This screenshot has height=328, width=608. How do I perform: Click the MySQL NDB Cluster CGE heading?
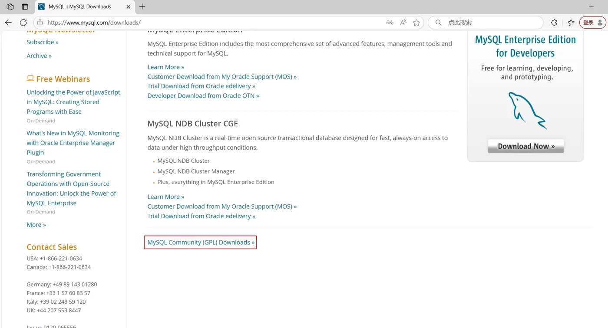(193, 124)
